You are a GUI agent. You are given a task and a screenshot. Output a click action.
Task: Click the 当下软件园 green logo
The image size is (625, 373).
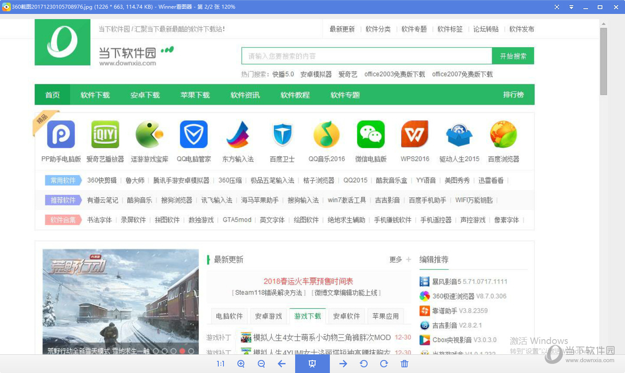(x=62, y=42)
